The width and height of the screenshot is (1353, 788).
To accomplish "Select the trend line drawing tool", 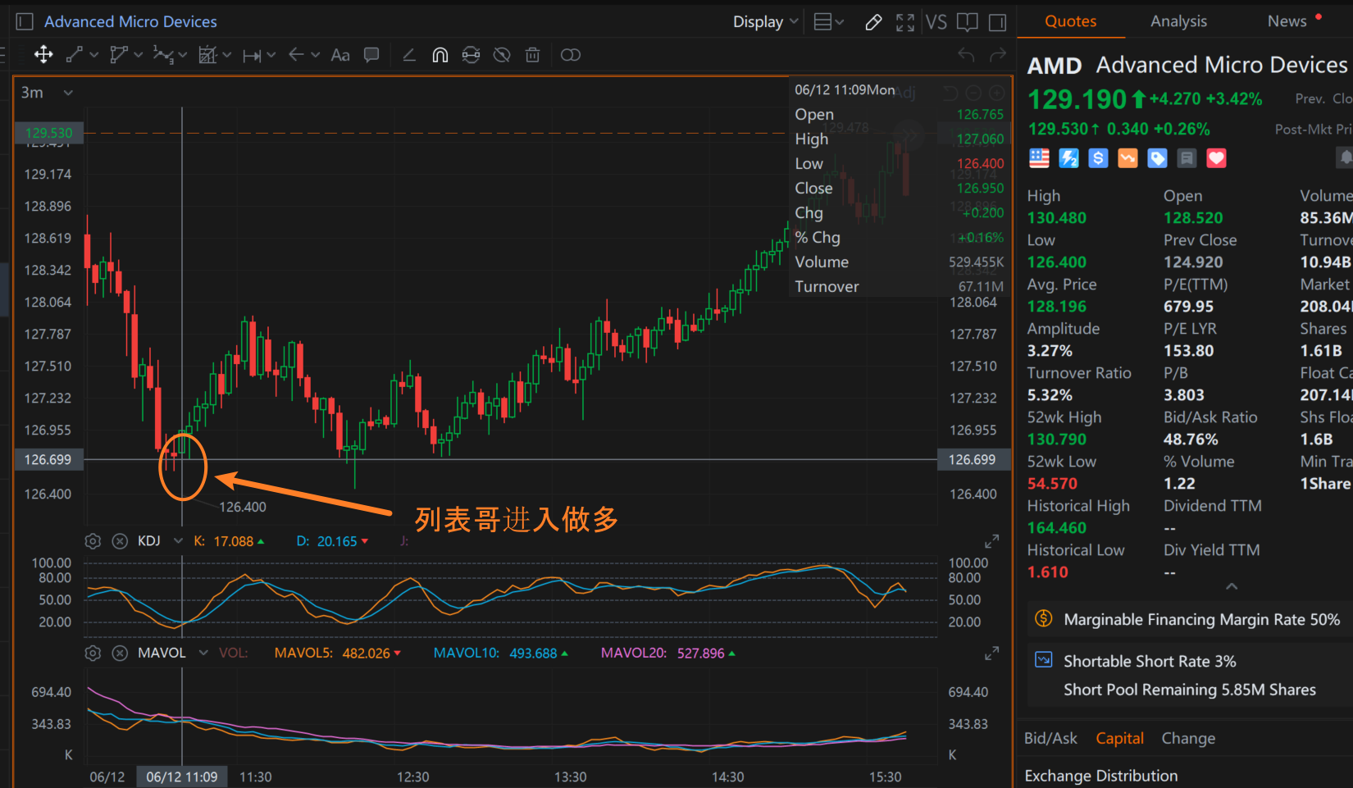I will pyautogui.click(x=75, y=55).
